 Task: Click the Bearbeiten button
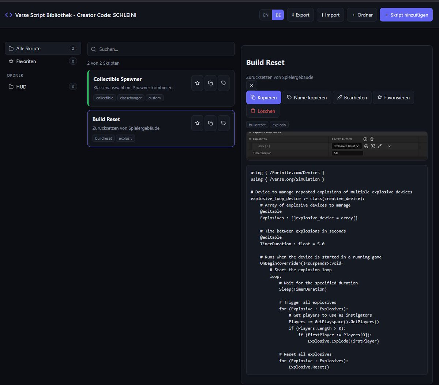(352, 98)
